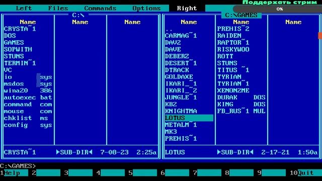Select the command com file

coord(28,104)
